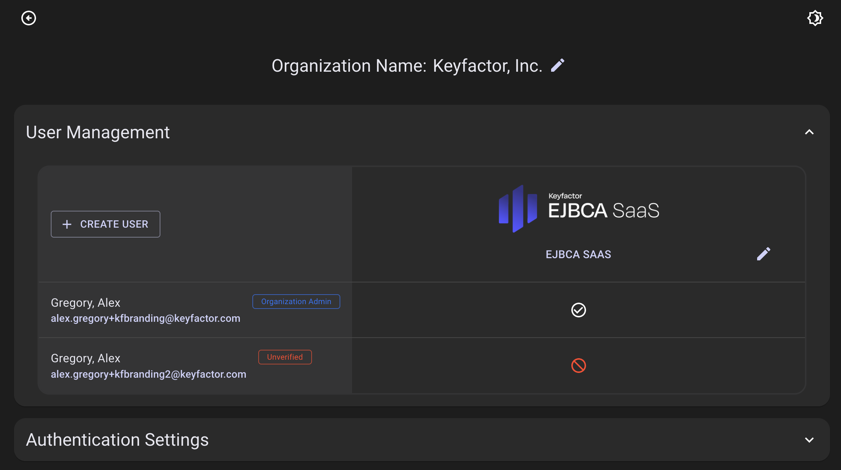Expand the Authentication Settings chevron
This screenshot has width=841, height=470.
point(809,440)
